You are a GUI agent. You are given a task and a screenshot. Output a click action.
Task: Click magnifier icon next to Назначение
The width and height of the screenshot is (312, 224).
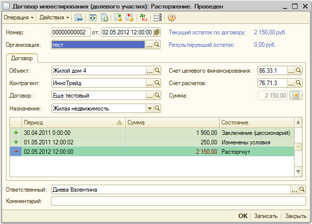157,109
